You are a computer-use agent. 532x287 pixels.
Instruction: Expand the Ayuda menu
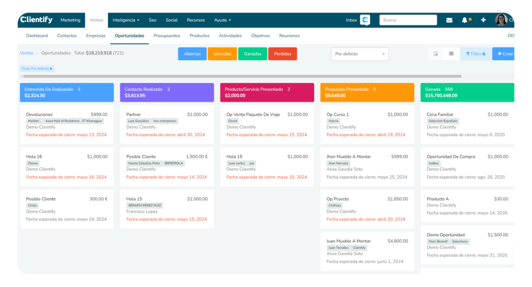pos(222,20)
